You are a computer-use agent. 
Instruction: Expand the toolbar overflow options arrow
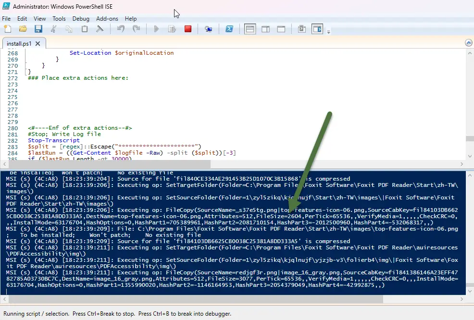pyautogui.click(x=329, y=32)
